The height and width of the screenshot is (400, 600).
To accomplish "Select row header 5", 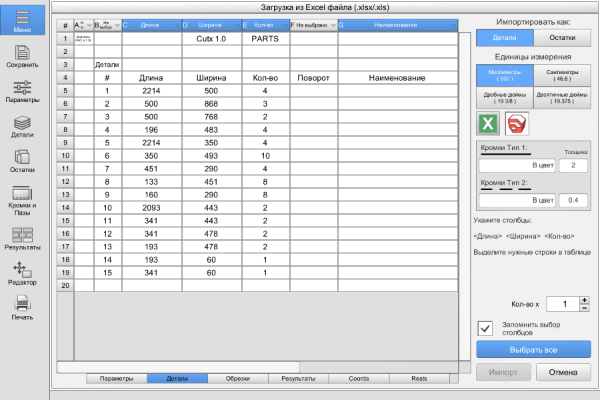I will pos(65,91).
